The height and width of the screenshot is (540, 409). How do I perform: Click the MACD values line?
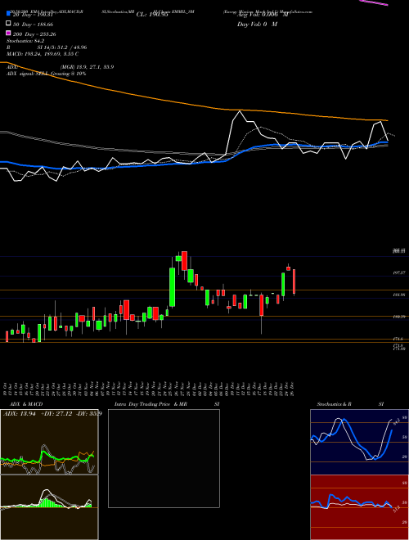pos(43,54)
